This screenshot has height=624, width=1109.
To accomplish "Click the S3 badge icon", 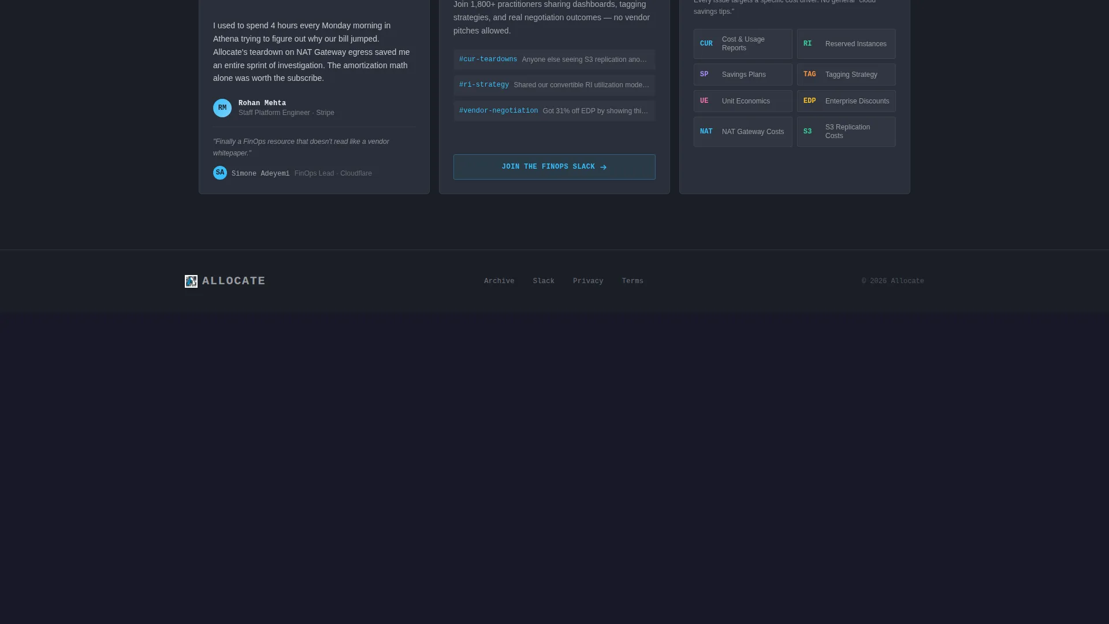I will pos(807,132).
